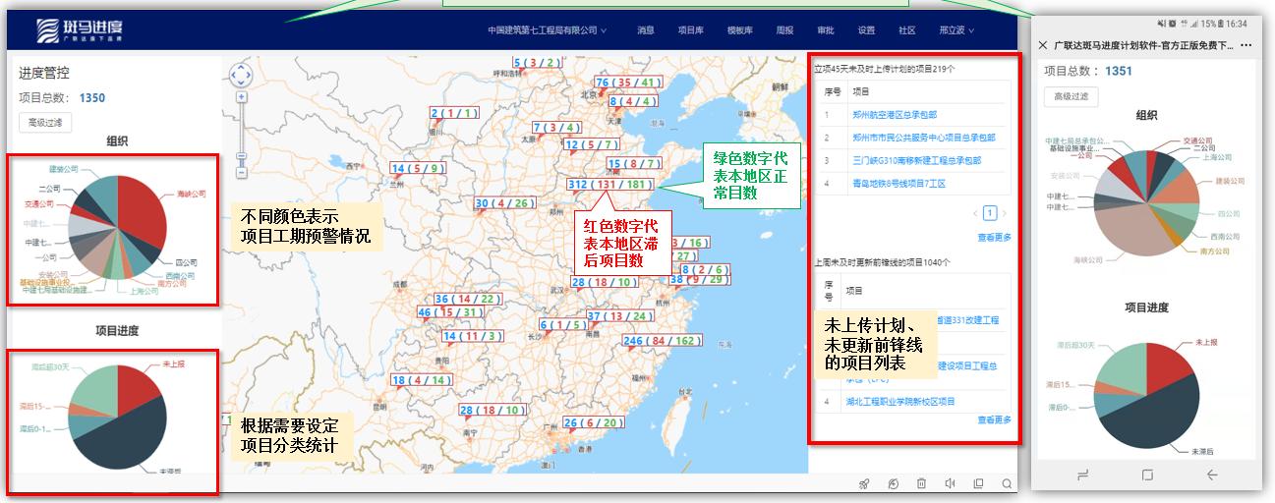Open the 中国建筑第七工程局有限公司 company dropdown
The width and height of the screenshot is (1275, 503).
pos(547,30)
